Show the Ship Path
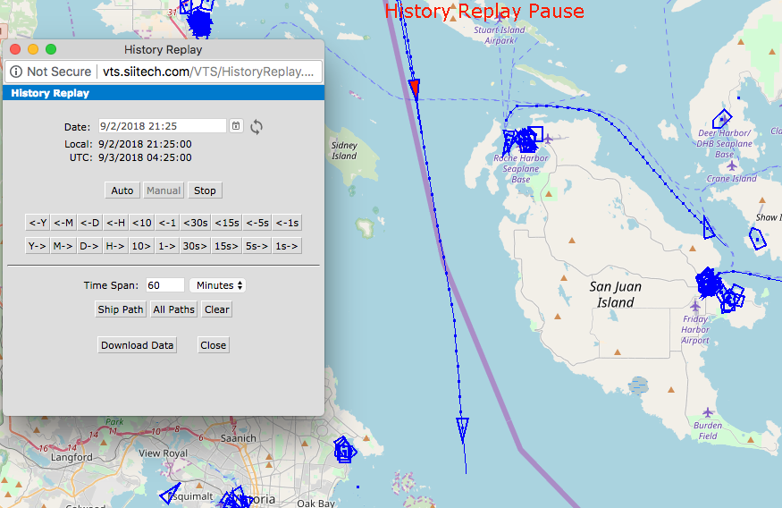 tap(120, 309)
